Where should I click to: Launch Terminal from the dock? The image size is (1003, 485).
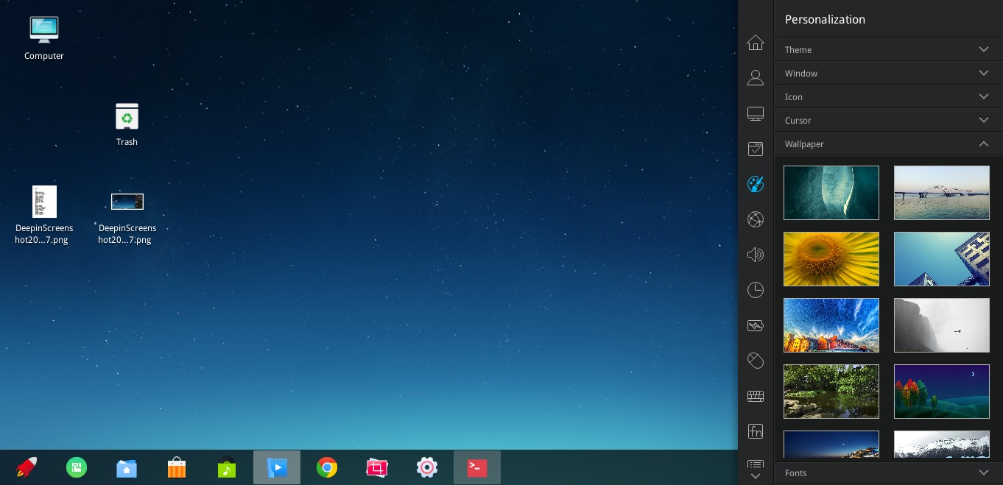pos(476,467)
